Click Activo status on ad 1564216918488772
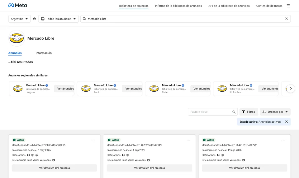 (x=209, y=140)
